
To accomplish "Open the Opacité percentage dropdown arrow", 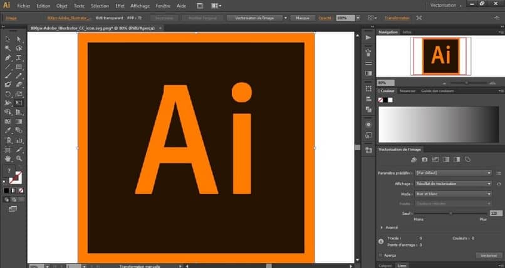I will pos(358,18).
